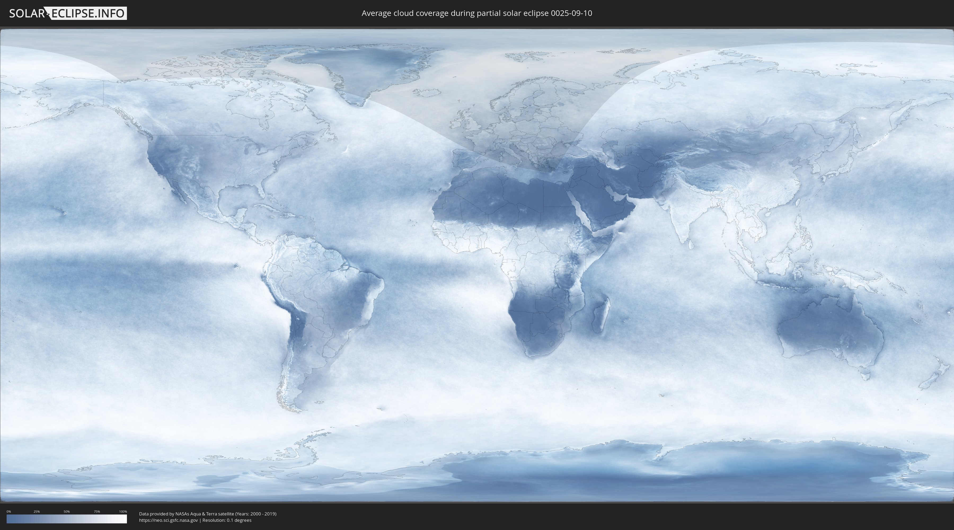This screenshot has height=530, width=954.
Task: Click the 100% label on the legend
Action: (123, 511)
